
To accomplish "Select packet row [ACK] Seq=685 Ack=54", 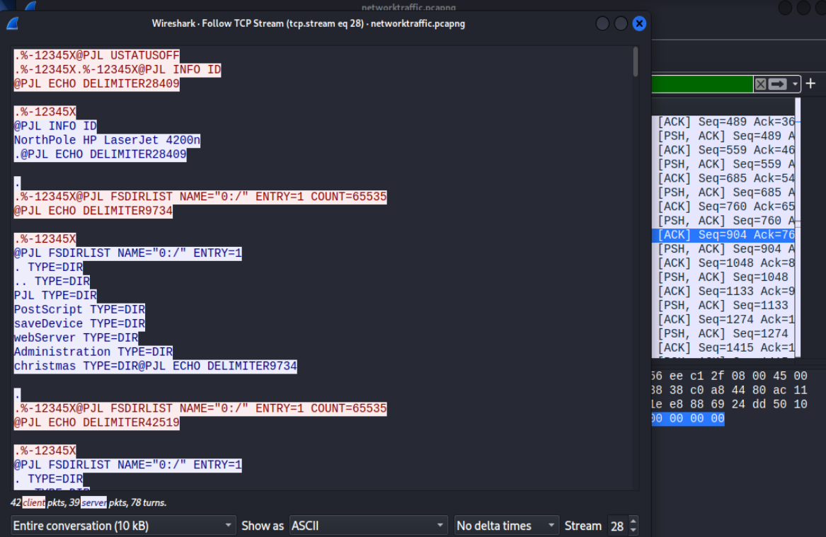I will click(723, 178).
